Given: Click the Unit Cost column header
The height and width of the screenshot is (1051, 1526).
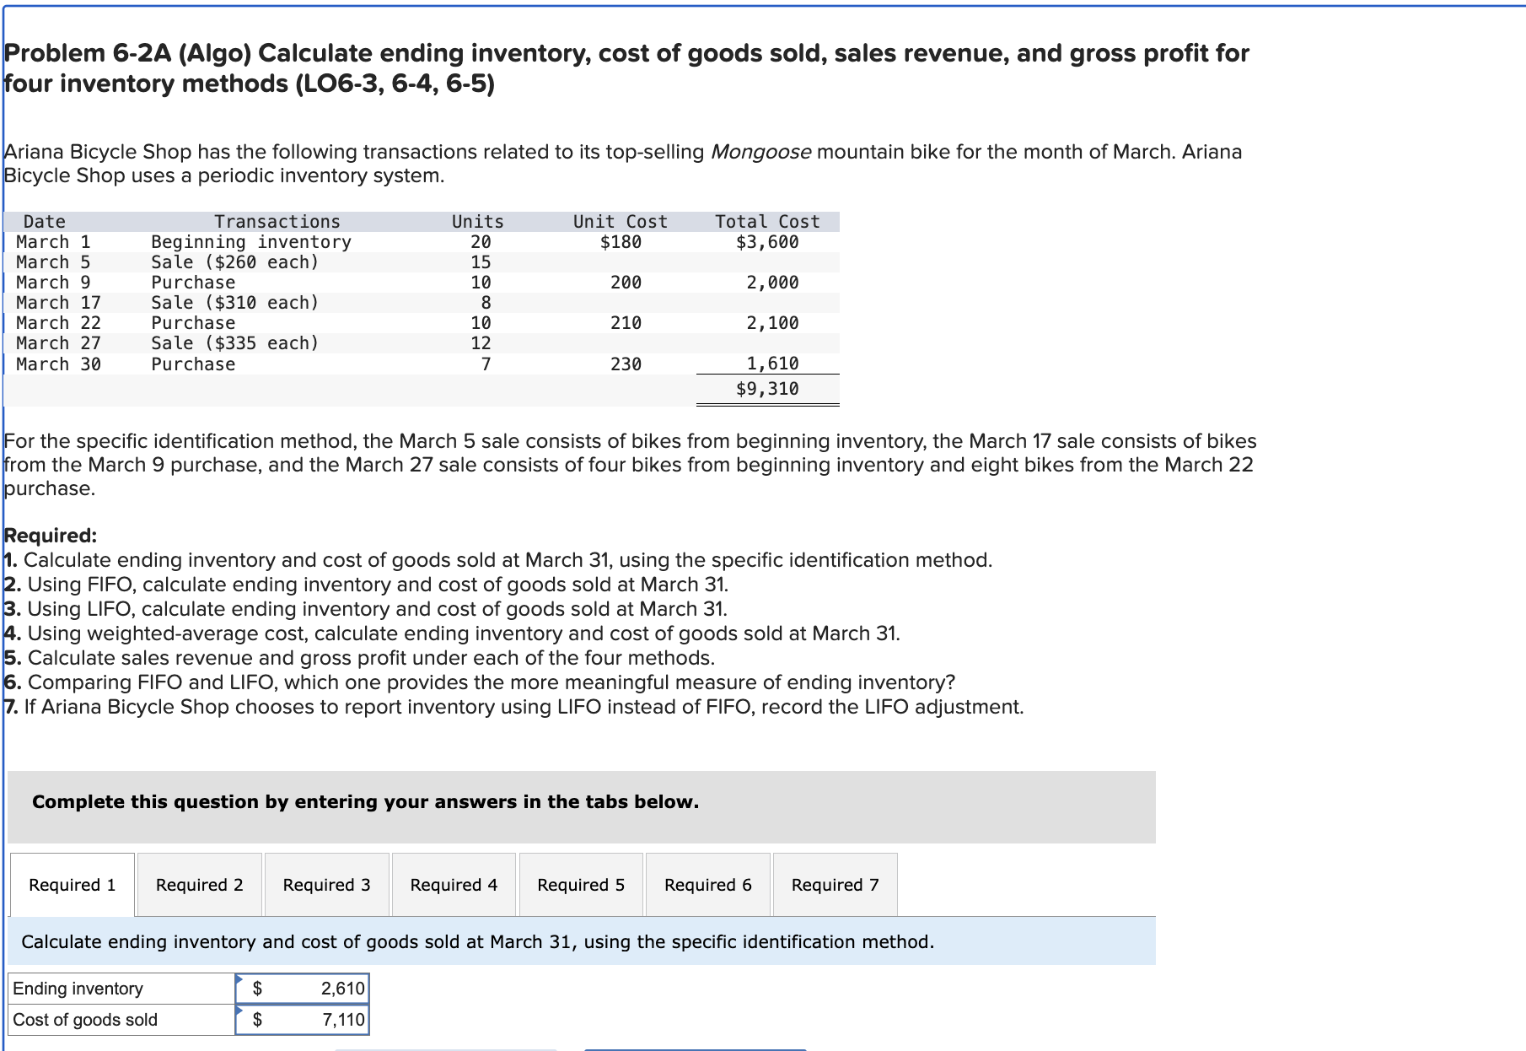Looking at the screenshot, I should [619, 221].
